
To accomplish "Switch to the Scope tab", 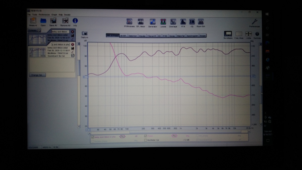I will (x=203, y=36).
